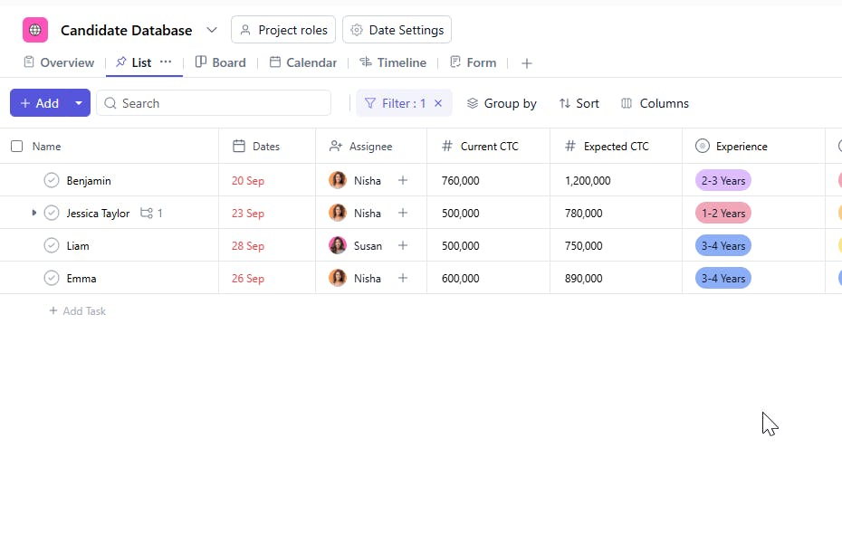The width and height of the screenshot is (842, 543).
Task: Open Project roles
Action: pos(283,30)
